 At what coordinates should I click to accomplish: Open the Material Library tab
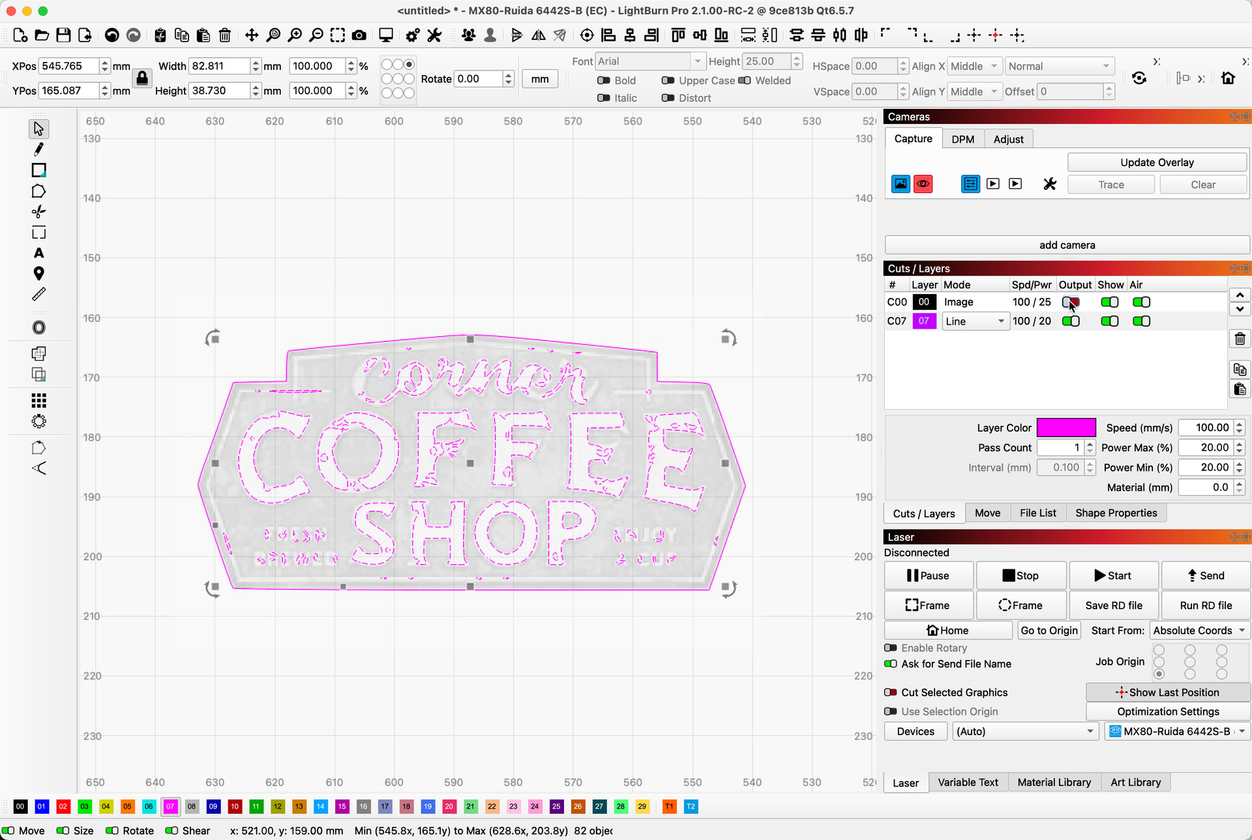click(x=1053, y=782)
